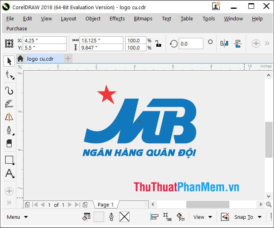
Task: Click the X position field
Action: pyautogui.click(x=45, y=40)
